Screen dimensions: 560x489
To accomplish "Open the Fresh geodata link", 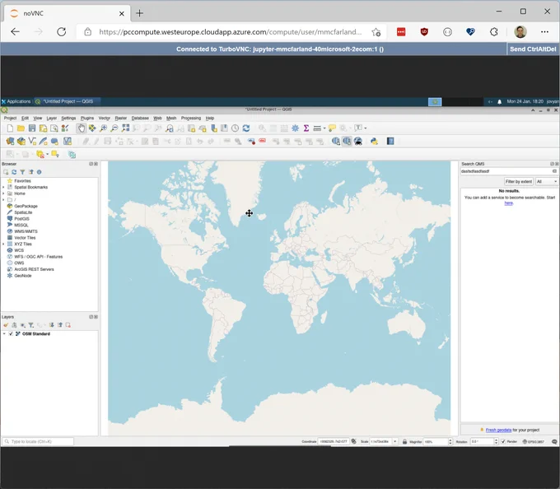I will [498, 430].
